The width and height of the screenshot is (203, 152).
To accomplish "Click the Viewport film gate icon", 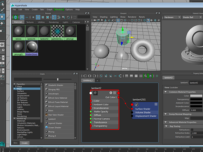I will coord(121,20).
